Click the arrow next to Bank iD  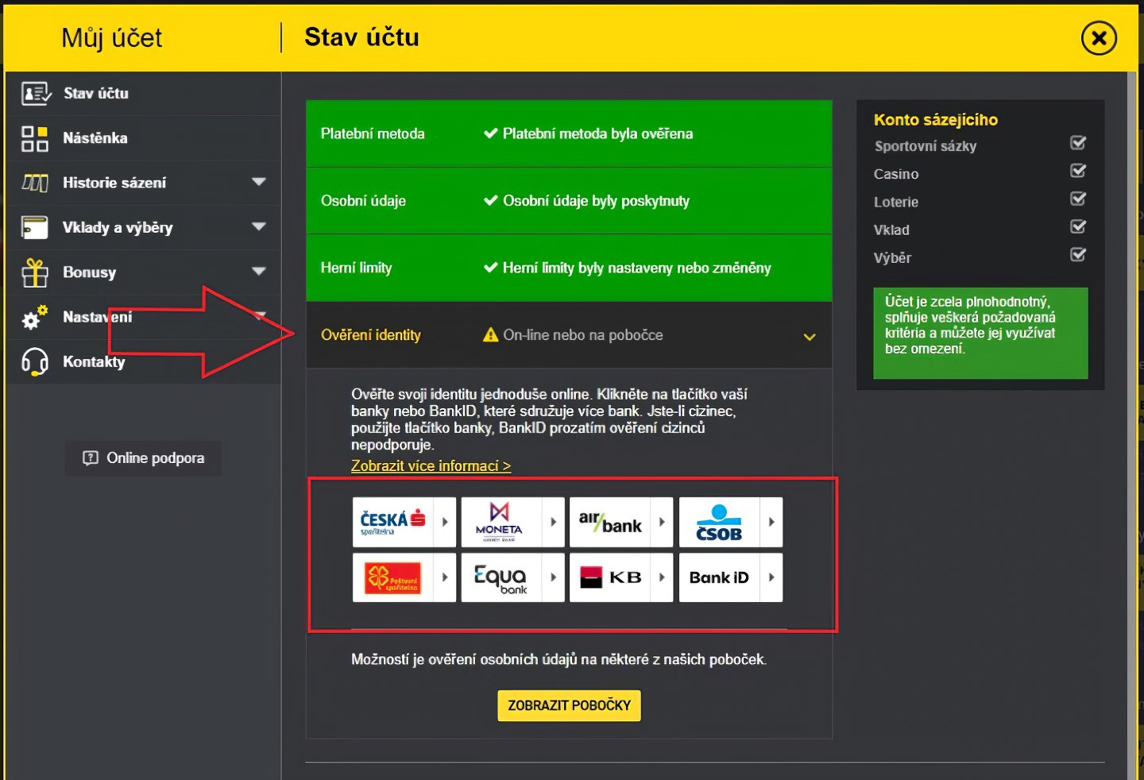click(771, 577)
